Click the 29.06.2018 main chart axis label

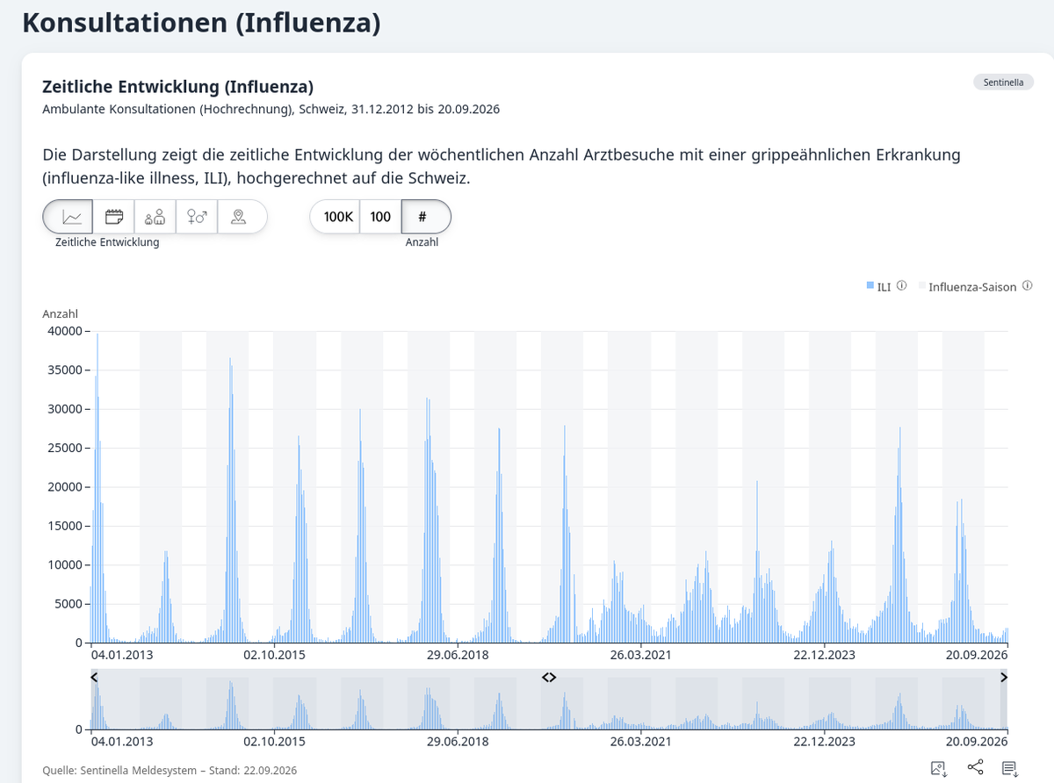458,655
